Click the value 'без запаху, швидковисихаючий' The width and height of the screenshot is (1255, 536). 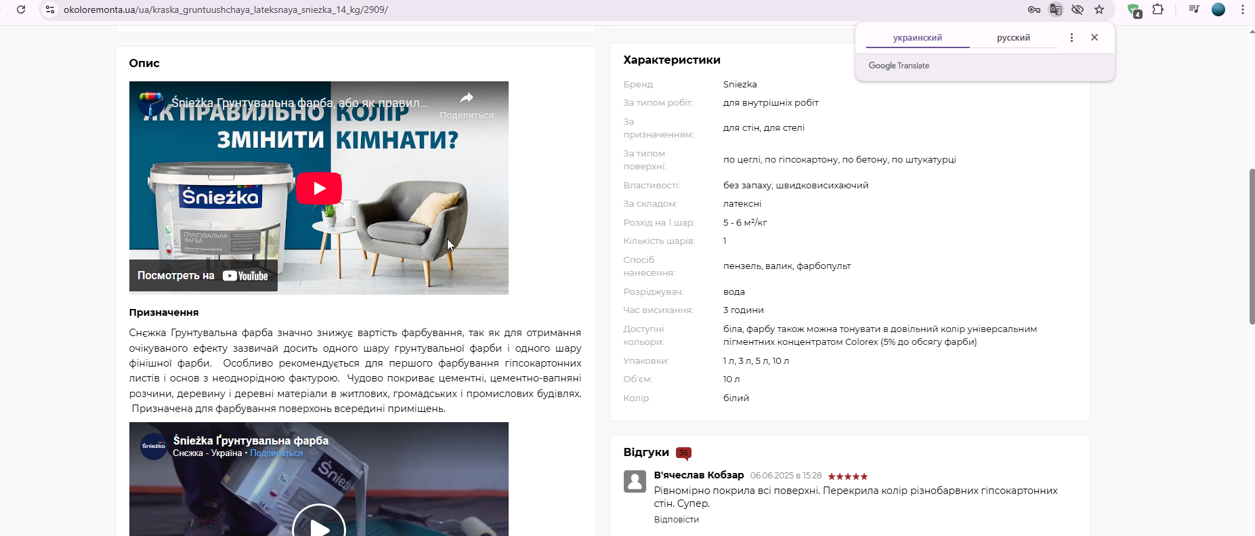tap(796, 186)
